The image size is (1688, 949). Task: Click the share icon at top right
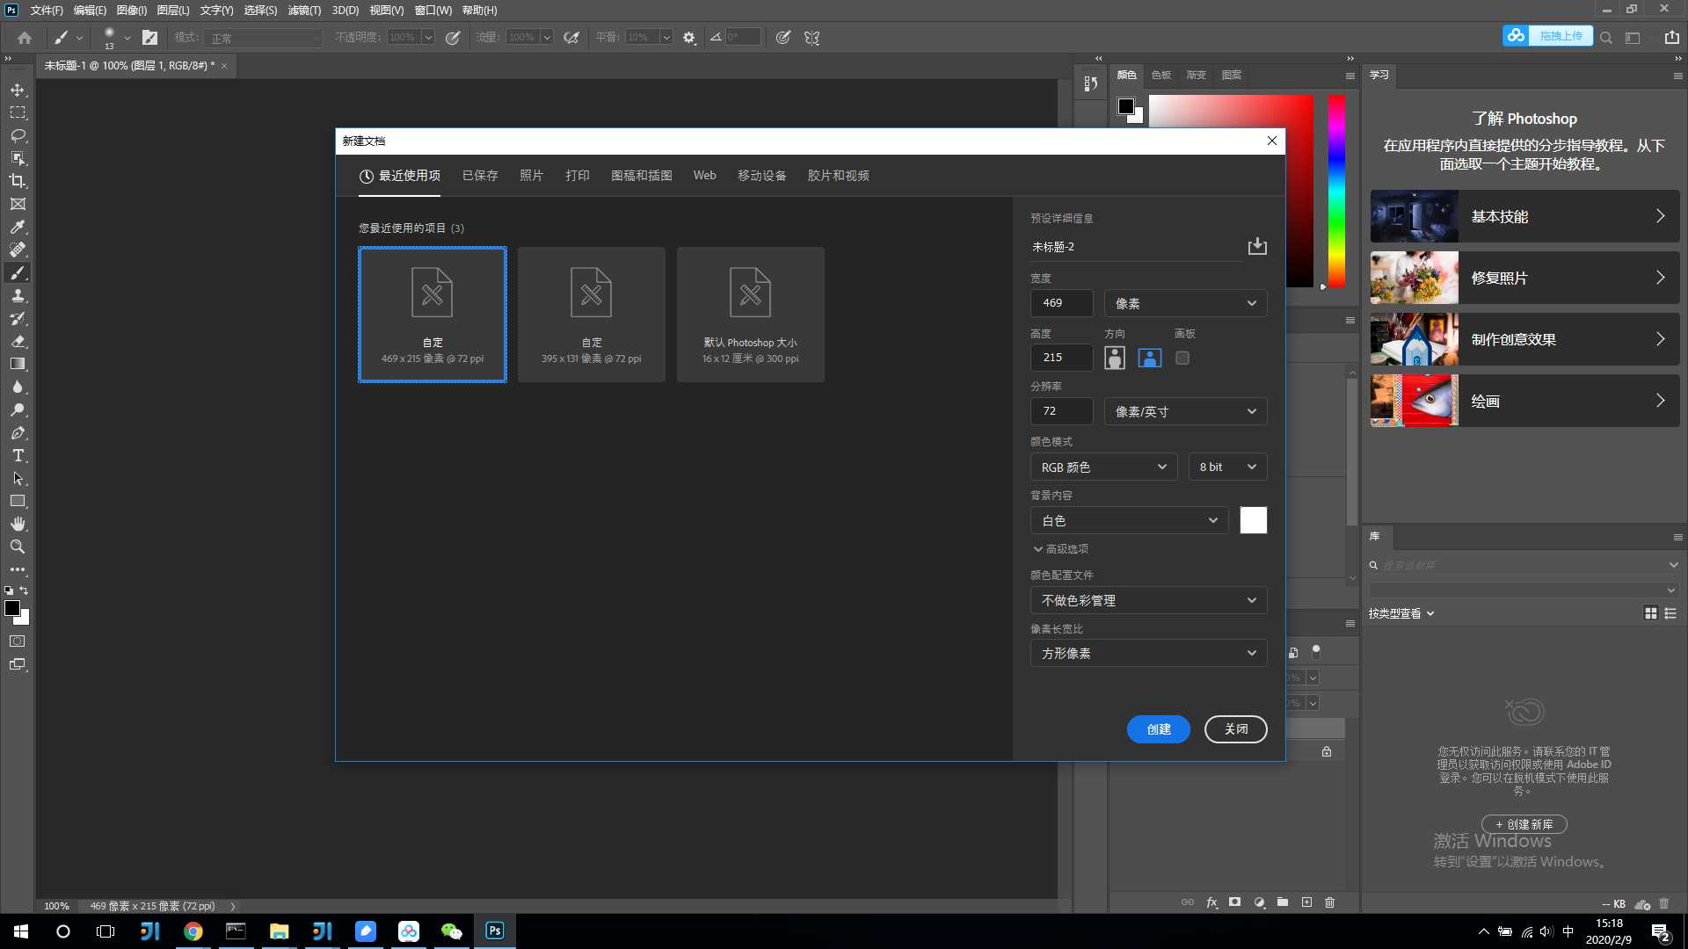tap(1671, 37)
